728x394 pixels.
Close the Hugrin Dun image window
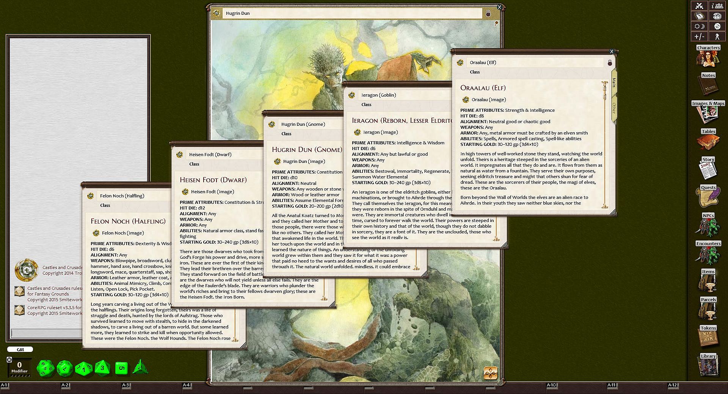coord(499,7)
